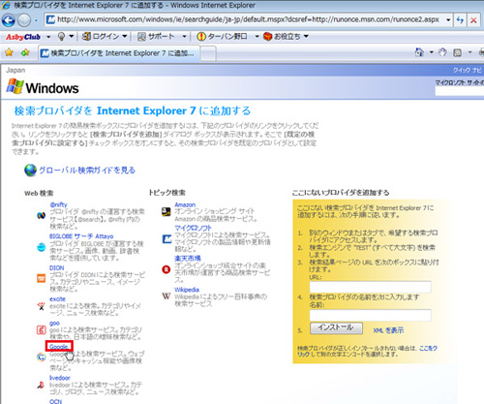Click the ログイン toolbar button
This screenshot has width=484, height=404.
101,37
